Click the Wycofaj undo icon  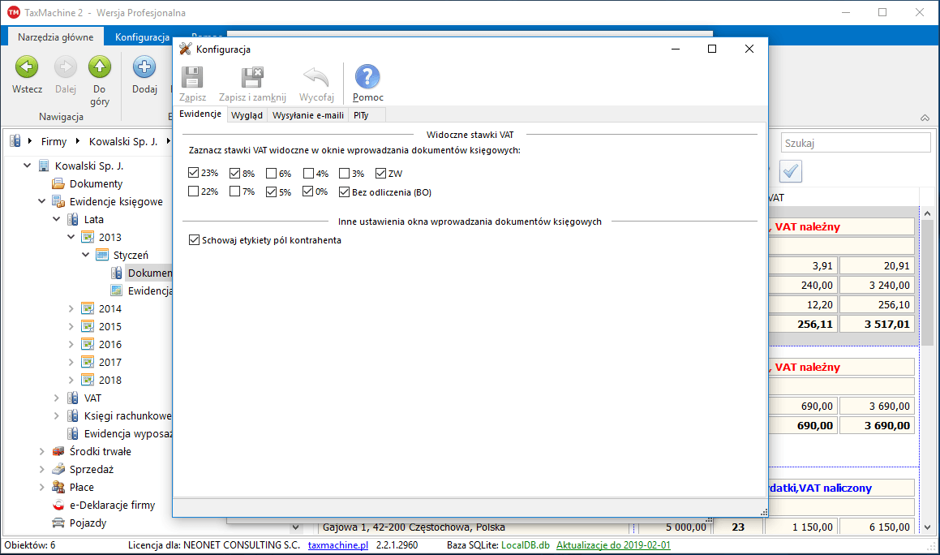pos(316,78)
